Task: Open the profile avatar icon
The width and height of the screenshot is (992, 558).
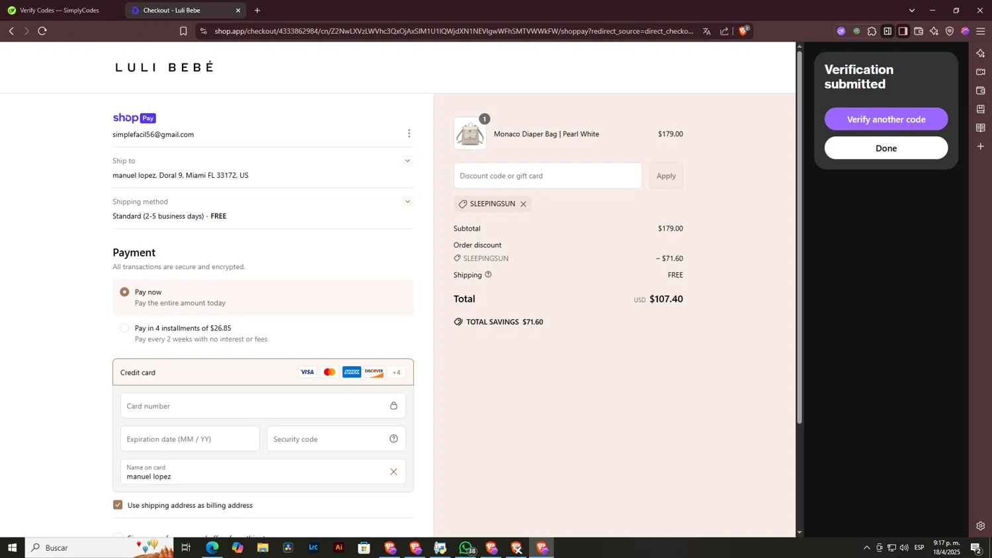Action: pyautogui.click(x=965, y=31)
